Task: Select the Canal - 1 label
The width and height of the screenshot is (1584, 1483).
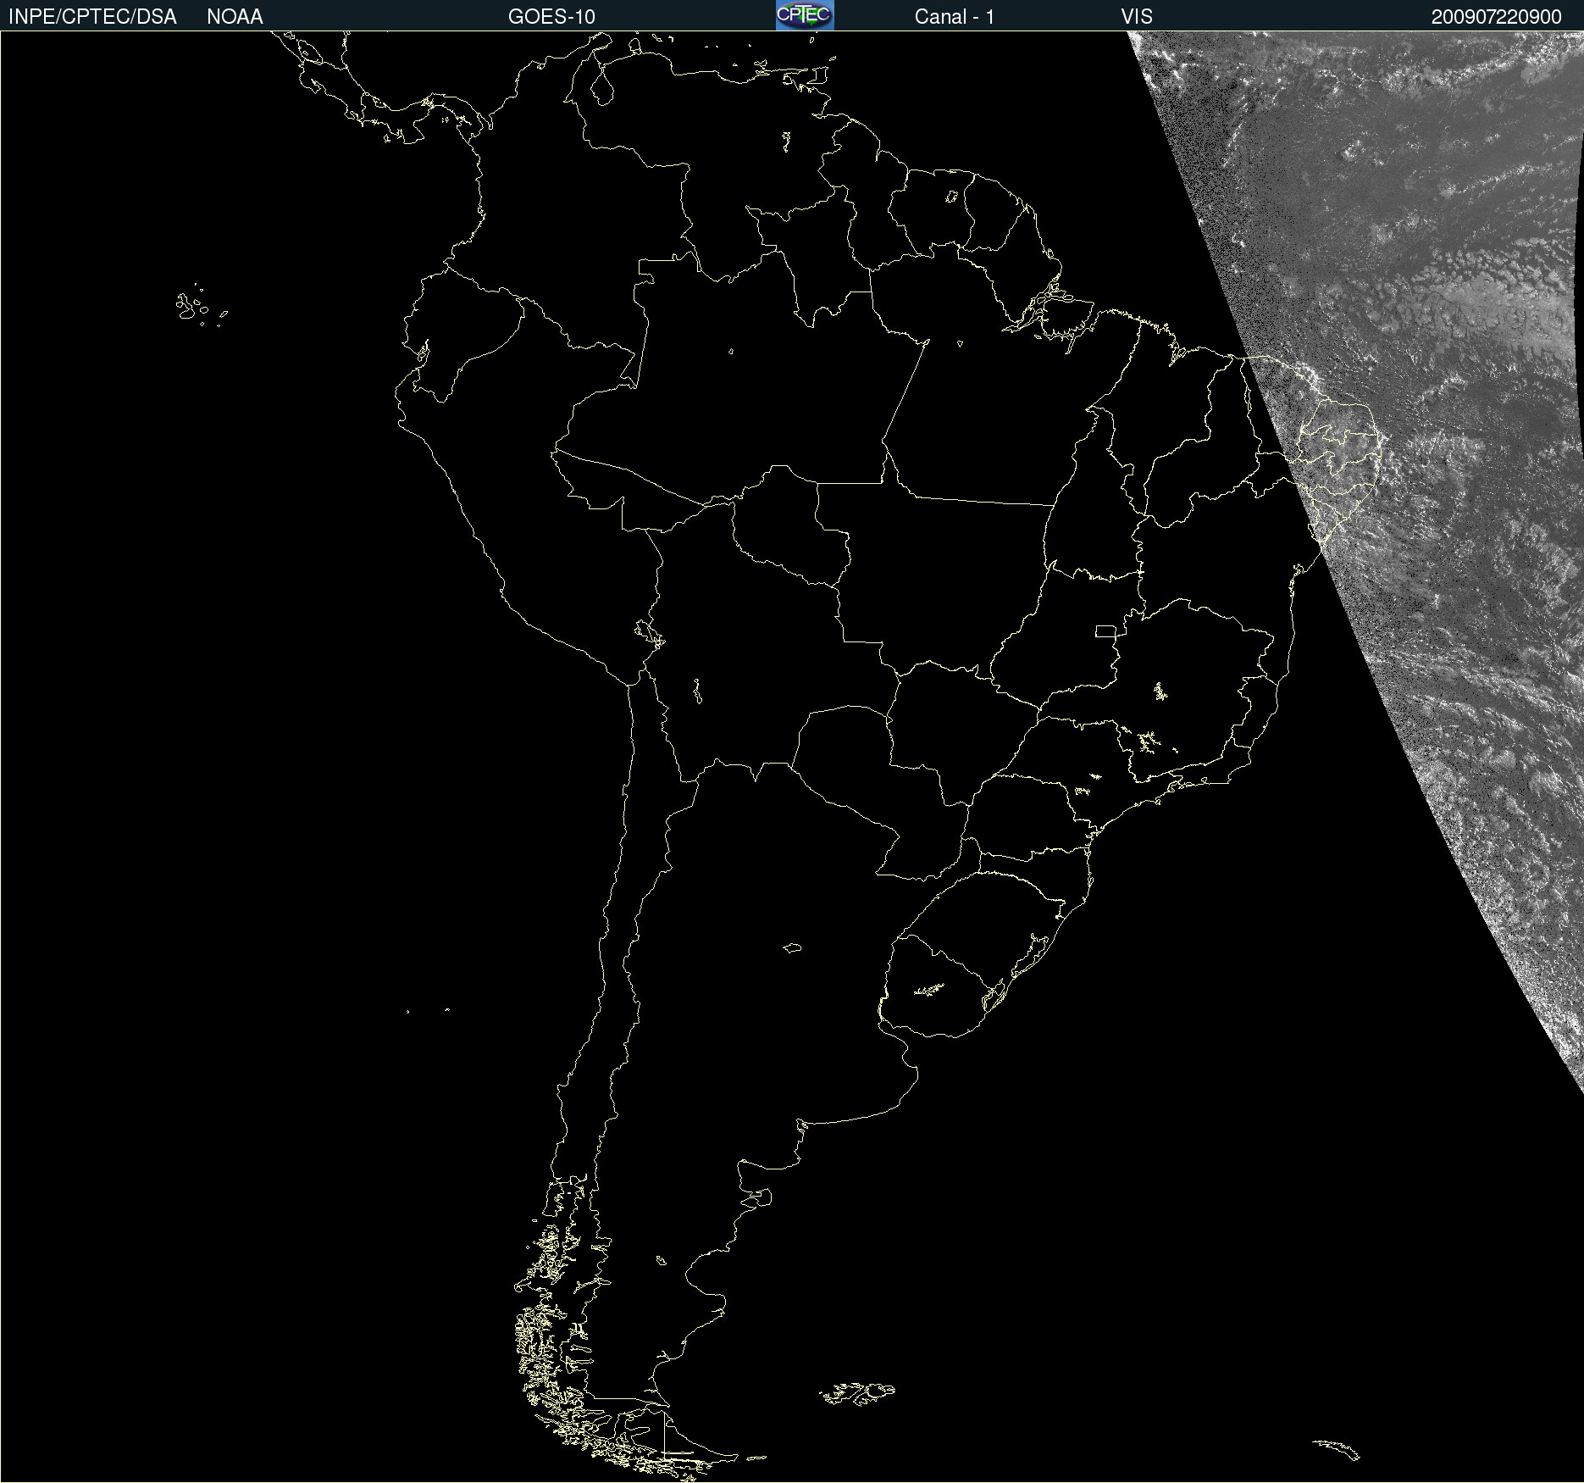Action: click(955, 17)
